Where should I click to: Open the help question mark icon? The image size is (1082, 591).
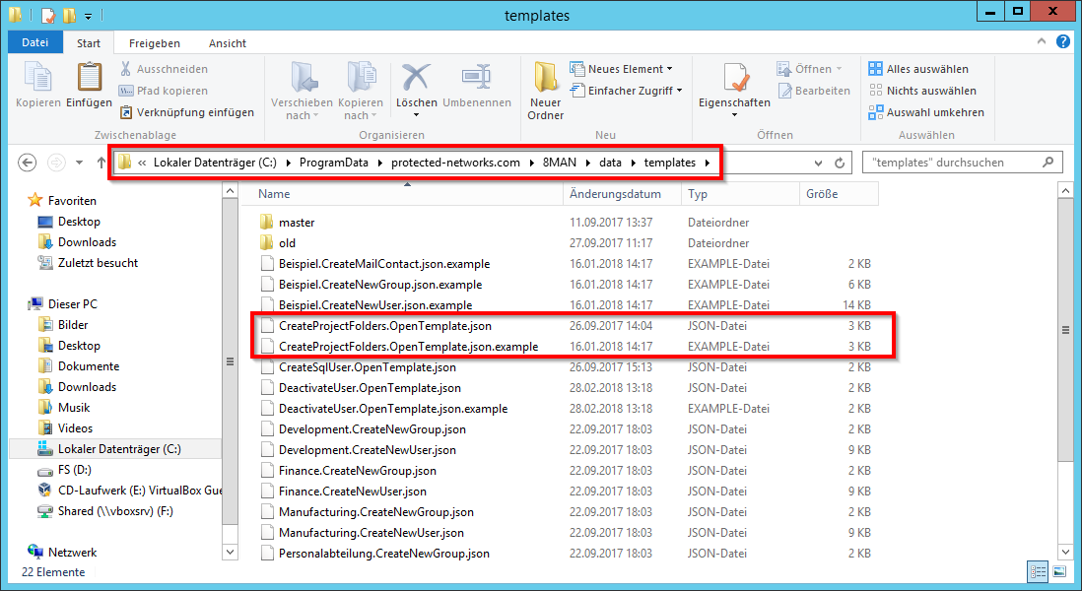(1063, 41)
